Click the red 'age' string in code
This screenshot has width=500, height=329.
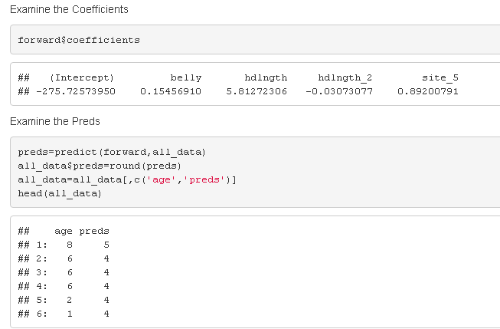pos(161,179)
